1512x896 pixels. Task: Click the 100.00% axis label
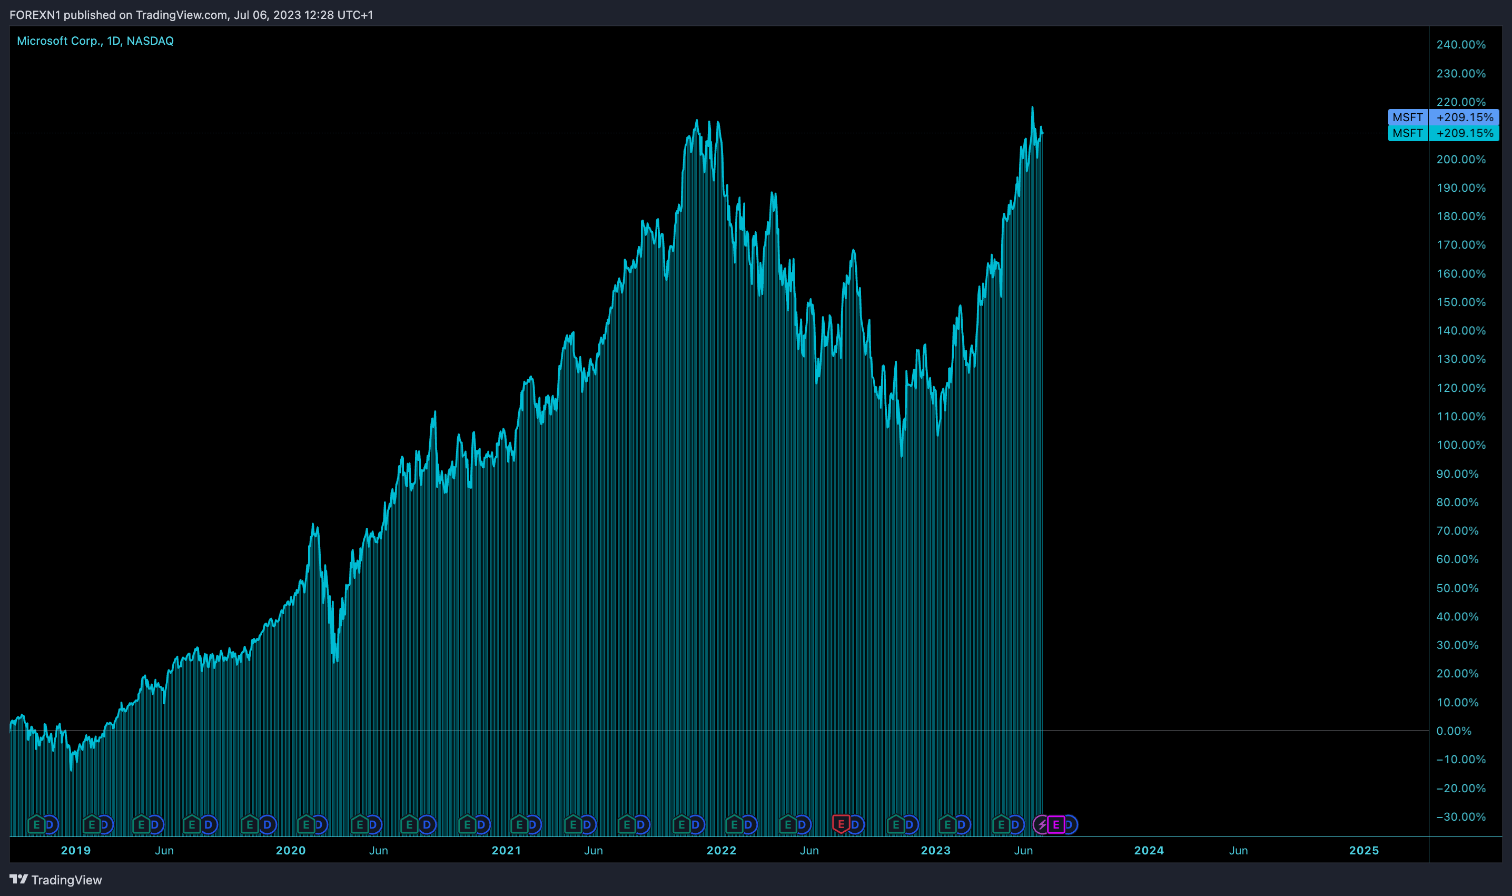click(1461, 445)
